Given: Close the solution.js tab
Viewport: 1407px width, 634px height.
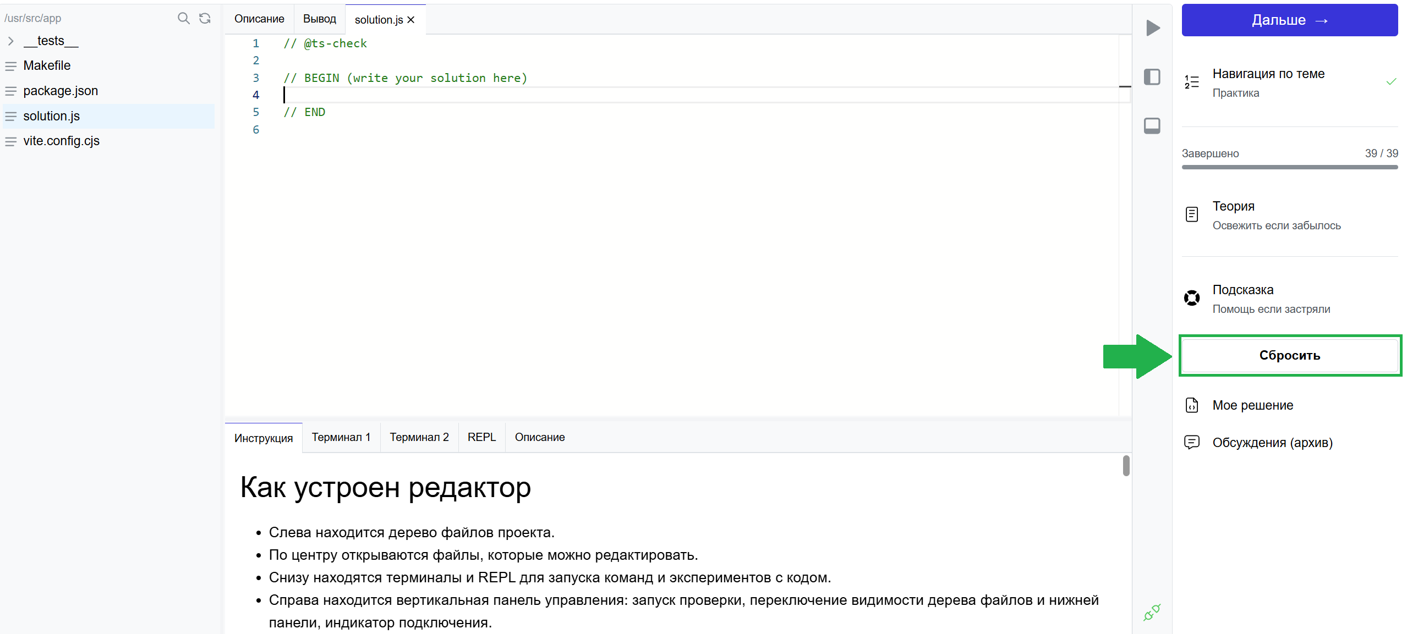Looking at the screenshot, I should pyautogui.click(x=411, y=20).
